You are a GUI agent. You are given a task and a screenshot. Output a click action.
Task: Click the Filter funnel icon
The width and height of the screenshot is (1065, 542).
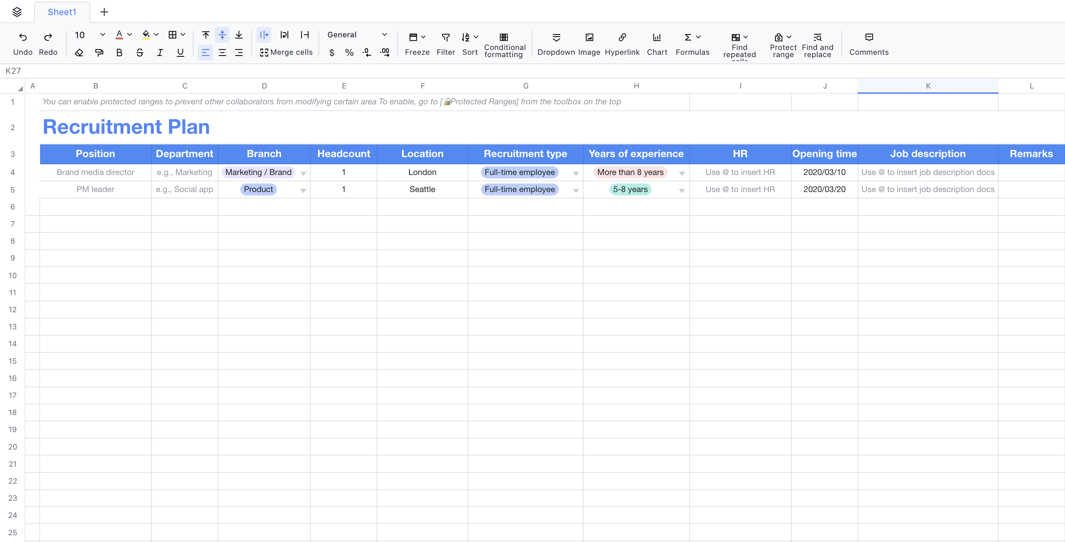coord(445,38)
